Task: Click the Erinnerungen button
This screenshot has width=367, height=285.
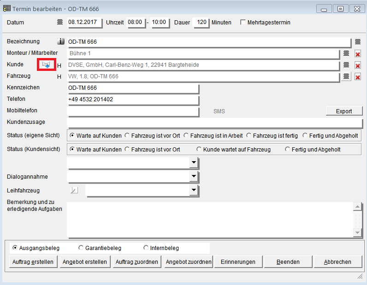Action: click(x=238, y=262)
